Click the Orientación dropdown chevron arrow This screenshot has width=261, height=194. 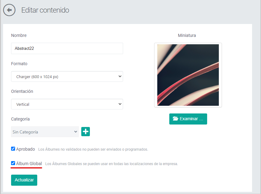click(120, 104)
